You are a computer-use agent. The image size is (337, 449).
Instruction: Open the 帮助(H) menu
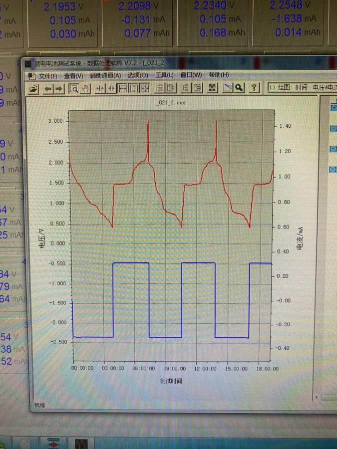coord(219,75)
